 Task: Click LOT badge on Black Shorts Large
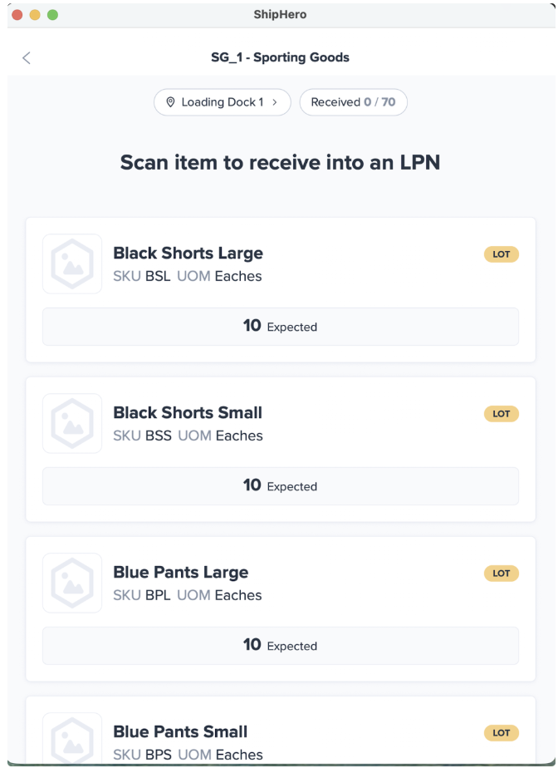tap(501, 254)
